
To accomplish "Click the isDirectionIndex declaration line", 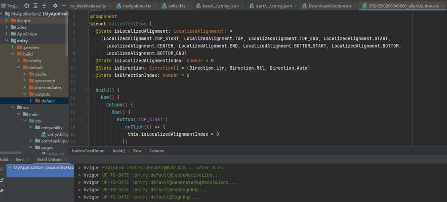I will coord(142,75).
